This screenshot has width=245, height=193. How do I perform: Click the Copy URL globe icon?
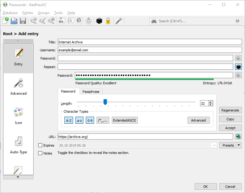pos(80,21)
